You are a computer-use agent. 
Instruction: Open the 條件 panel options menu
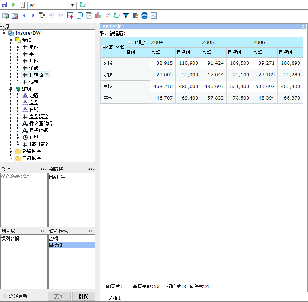pyautogui.click(x=44, y=169)
